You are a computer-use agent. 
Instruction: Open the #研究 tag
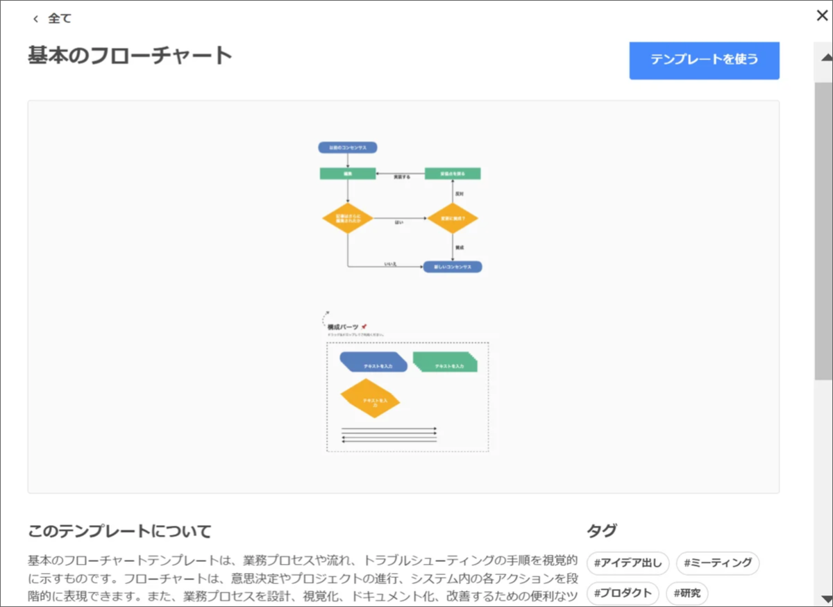tap(687, 593)
